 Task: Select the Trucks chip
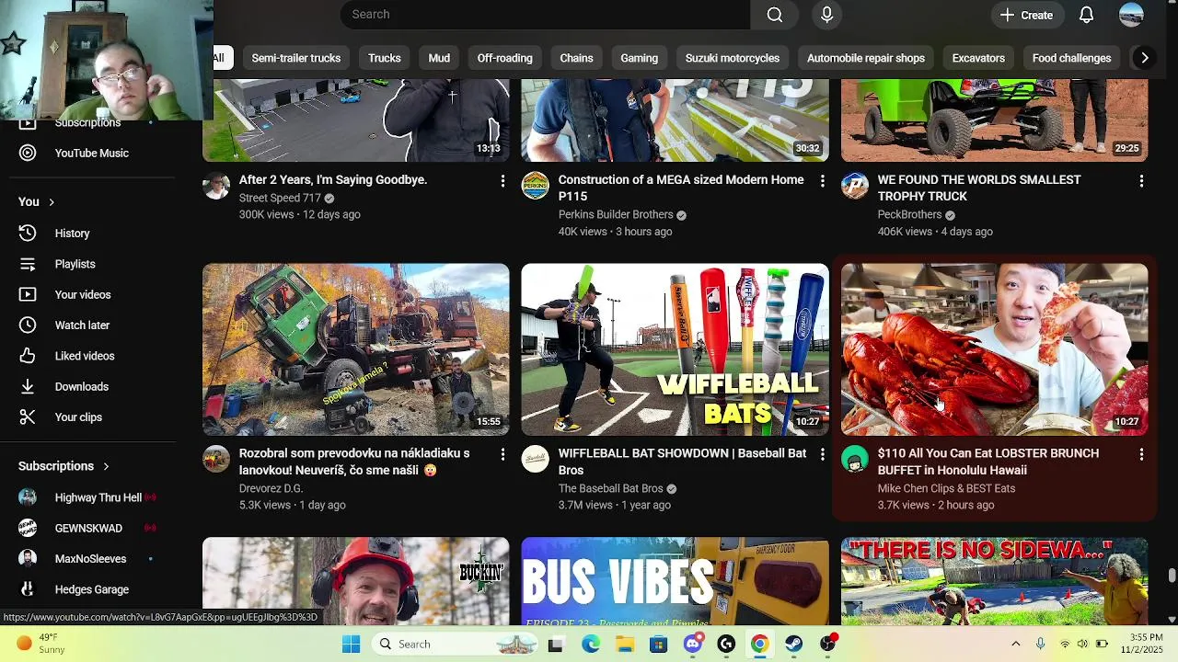pyautogui.click(x=385, y=58)
